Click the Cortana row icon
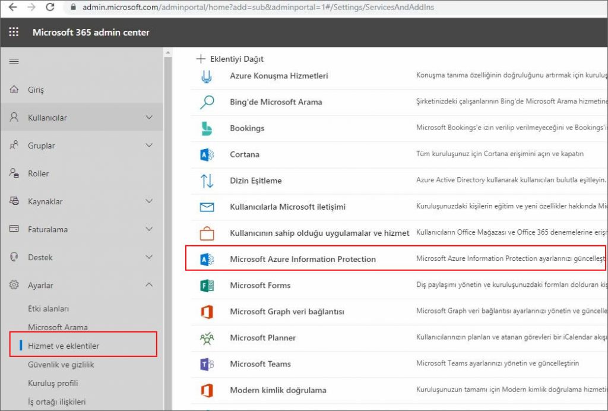 [207, 154]
